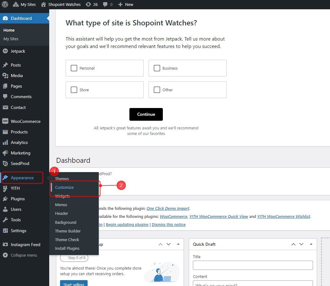Screen dimensions: 330x286
Task: Click the home icon beside Shopoint Watches
Action: [43, 4]
